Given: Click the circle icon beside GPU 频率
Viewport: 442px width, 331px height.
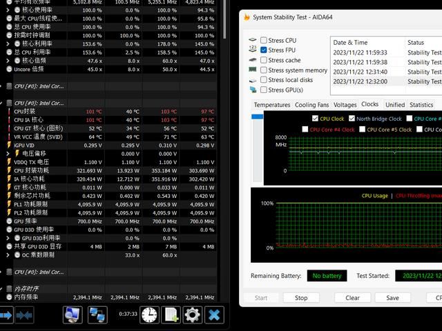Looking at the screenshot, I should coord(9,221).
